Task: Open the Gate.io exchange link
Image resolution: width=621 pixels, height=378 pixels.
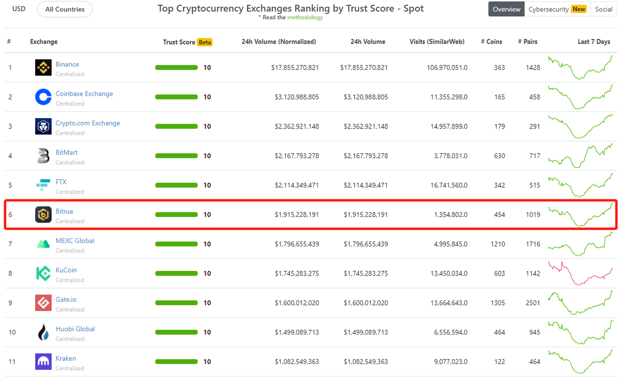Action: 66,300
